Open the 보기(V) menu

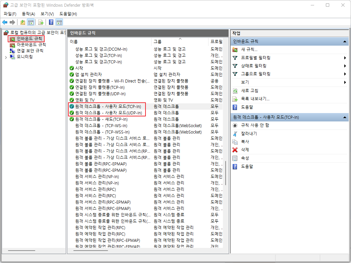point(47,14)
